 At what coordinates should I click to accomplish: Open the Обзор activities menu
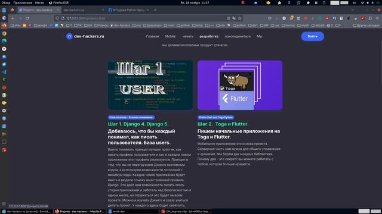click(6, 2)
